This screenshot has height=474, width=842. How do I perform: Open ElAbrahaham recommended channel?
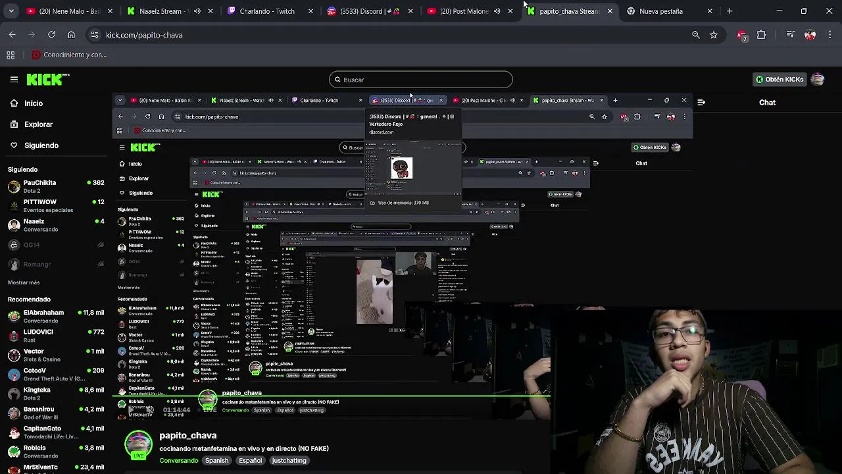[x=56, y=317]
